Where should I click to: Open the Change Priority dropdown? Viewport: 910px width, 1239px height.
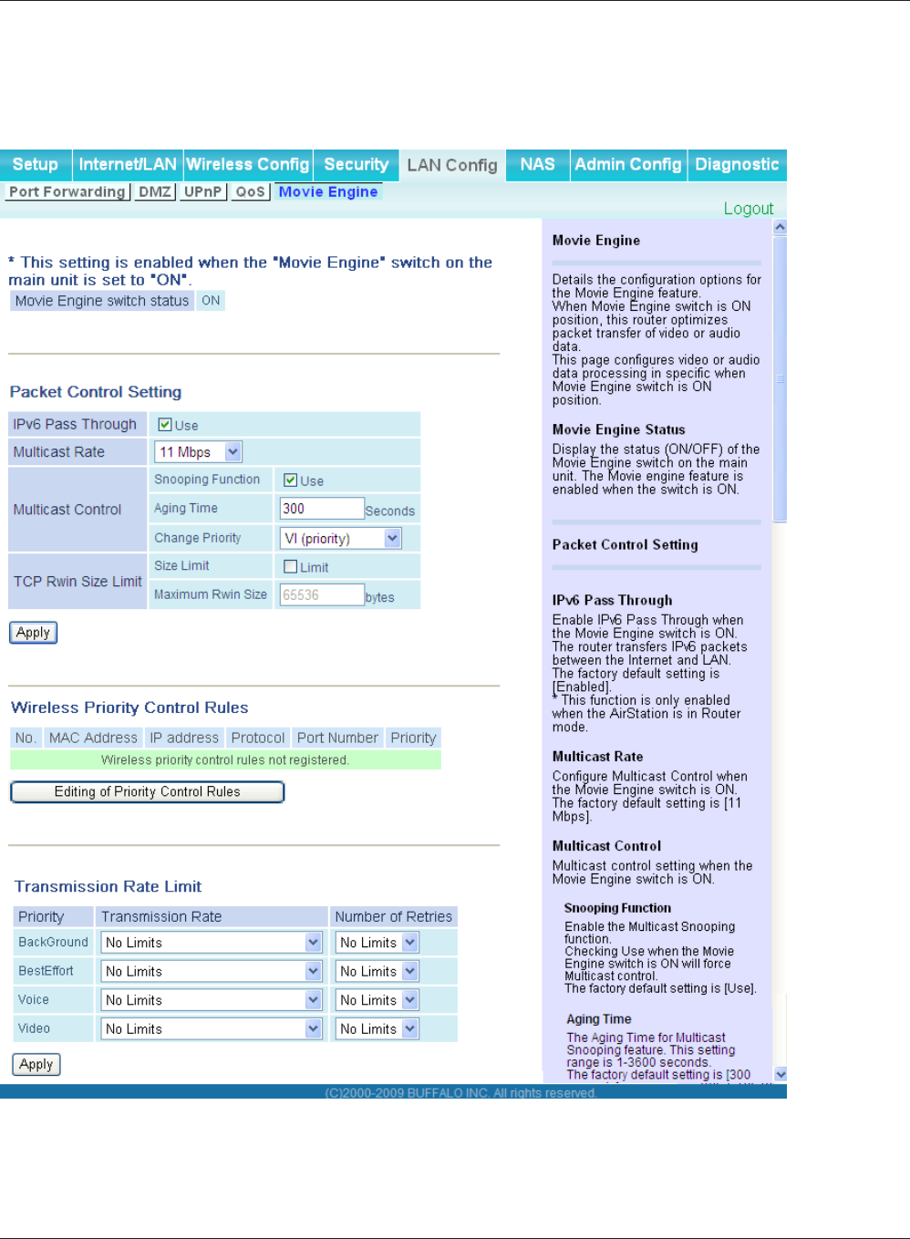pos(340,539)
